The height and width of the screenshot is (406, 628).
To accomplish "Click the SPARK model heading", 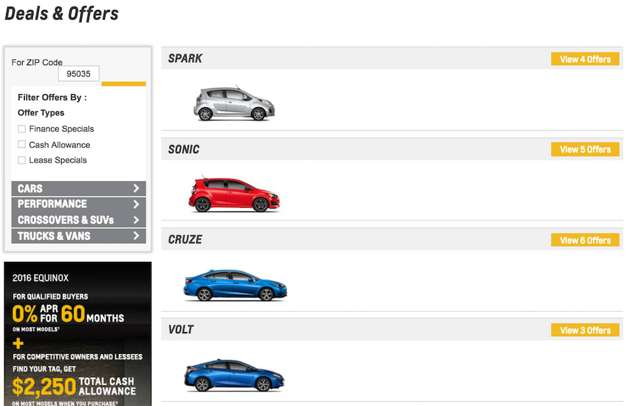I will coord(185,58).
